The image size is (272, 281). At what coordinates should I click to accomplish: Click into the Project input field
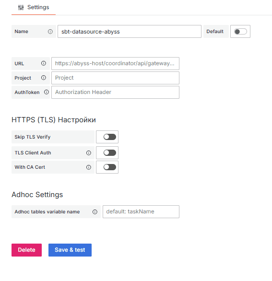pos(115,78)
